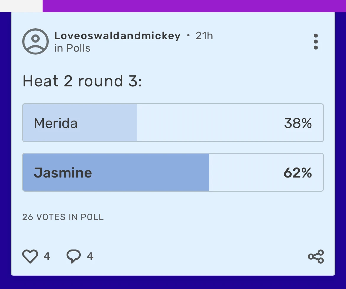Select the Jasmine poll option label
This screenshot has width=346, height=289.
(63, 173)
